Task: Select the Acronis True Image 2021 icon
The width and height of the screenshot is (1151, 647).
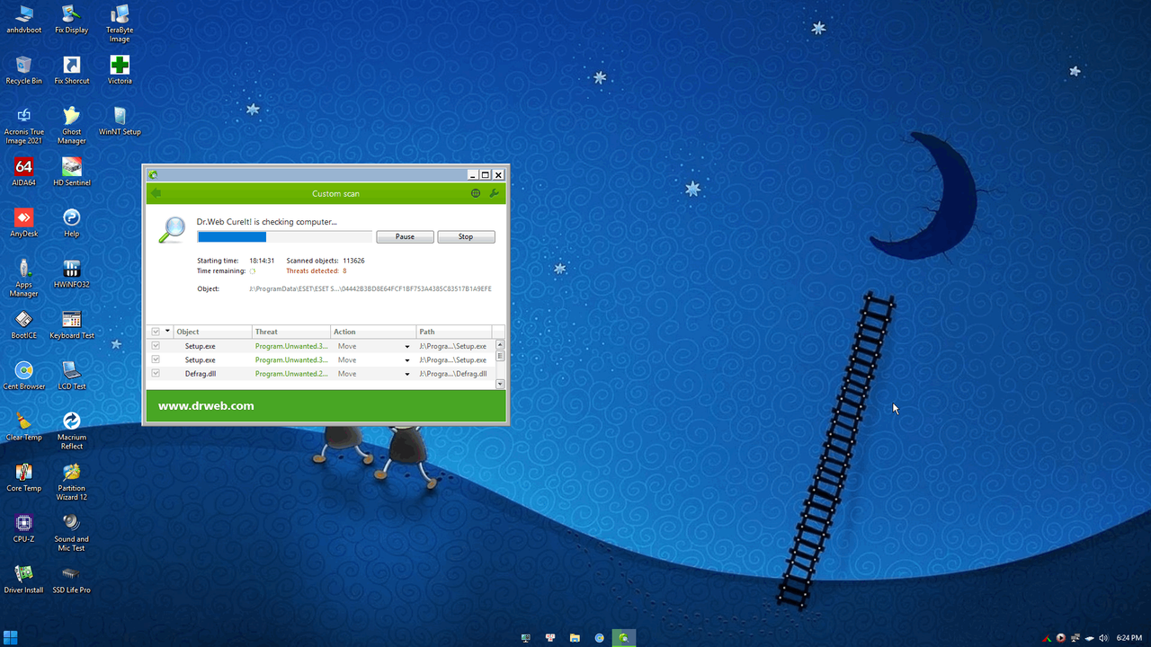Action: point(23,126)
